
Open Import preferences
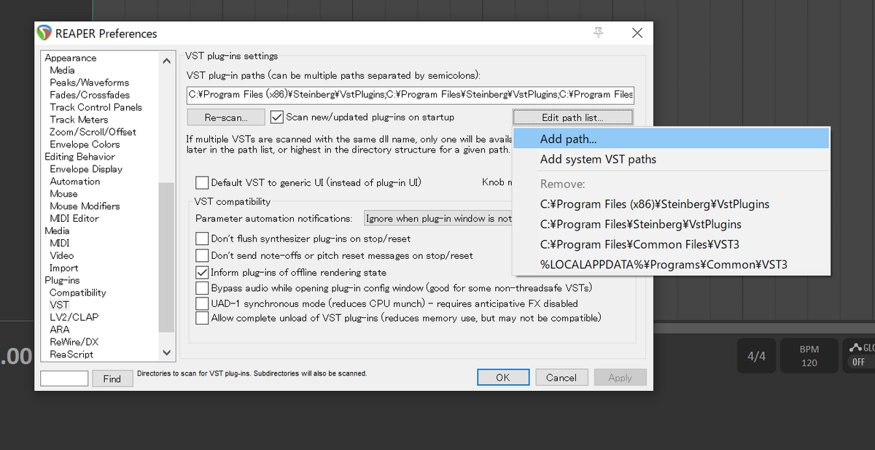[x=63, y=268]
